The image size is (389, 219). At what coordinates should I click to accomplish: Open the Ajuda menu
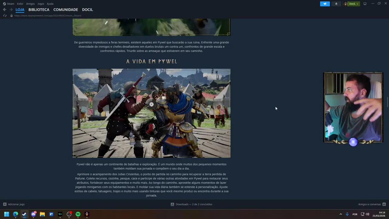point(50,4)
